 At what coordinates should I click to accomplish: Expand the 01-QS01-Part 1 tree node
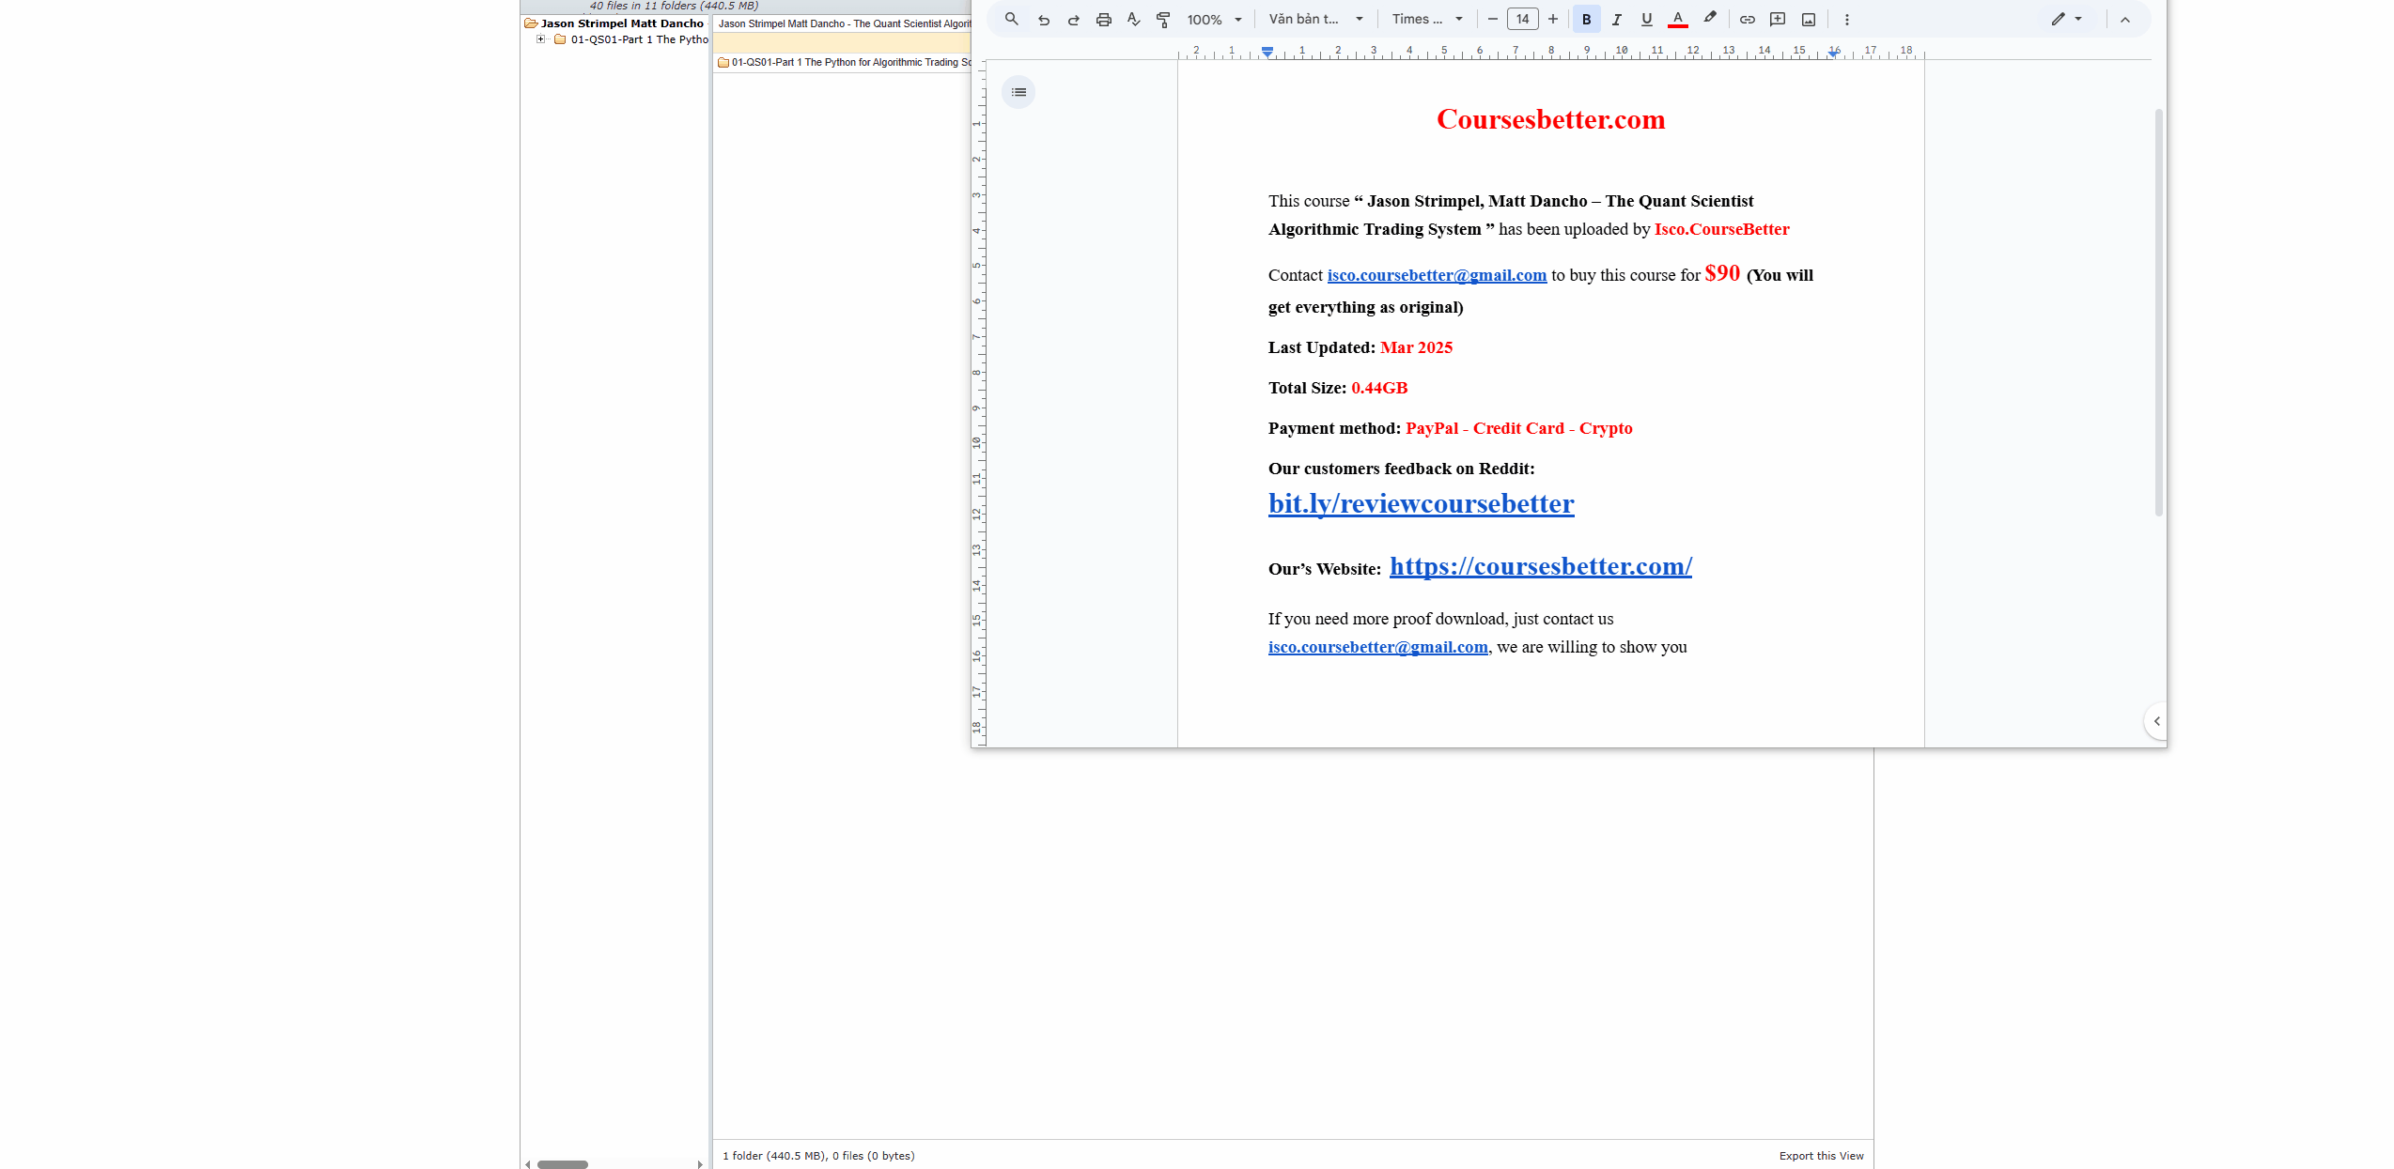pos(540,39)
